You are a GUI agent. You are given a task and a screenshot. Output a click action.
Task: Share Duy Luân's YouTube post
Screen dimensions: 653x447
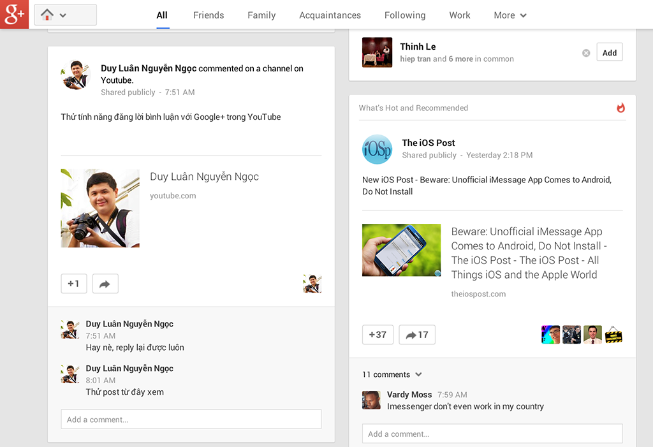pyautogui.click(x=105, y=284)
